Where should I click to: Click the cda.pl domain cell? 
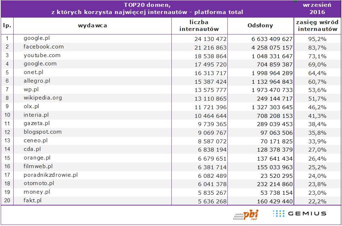32,149
